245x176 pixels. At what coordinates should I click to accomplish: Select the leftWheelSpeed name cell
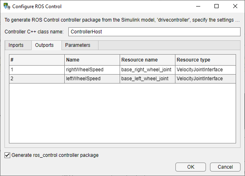point(92,79)
